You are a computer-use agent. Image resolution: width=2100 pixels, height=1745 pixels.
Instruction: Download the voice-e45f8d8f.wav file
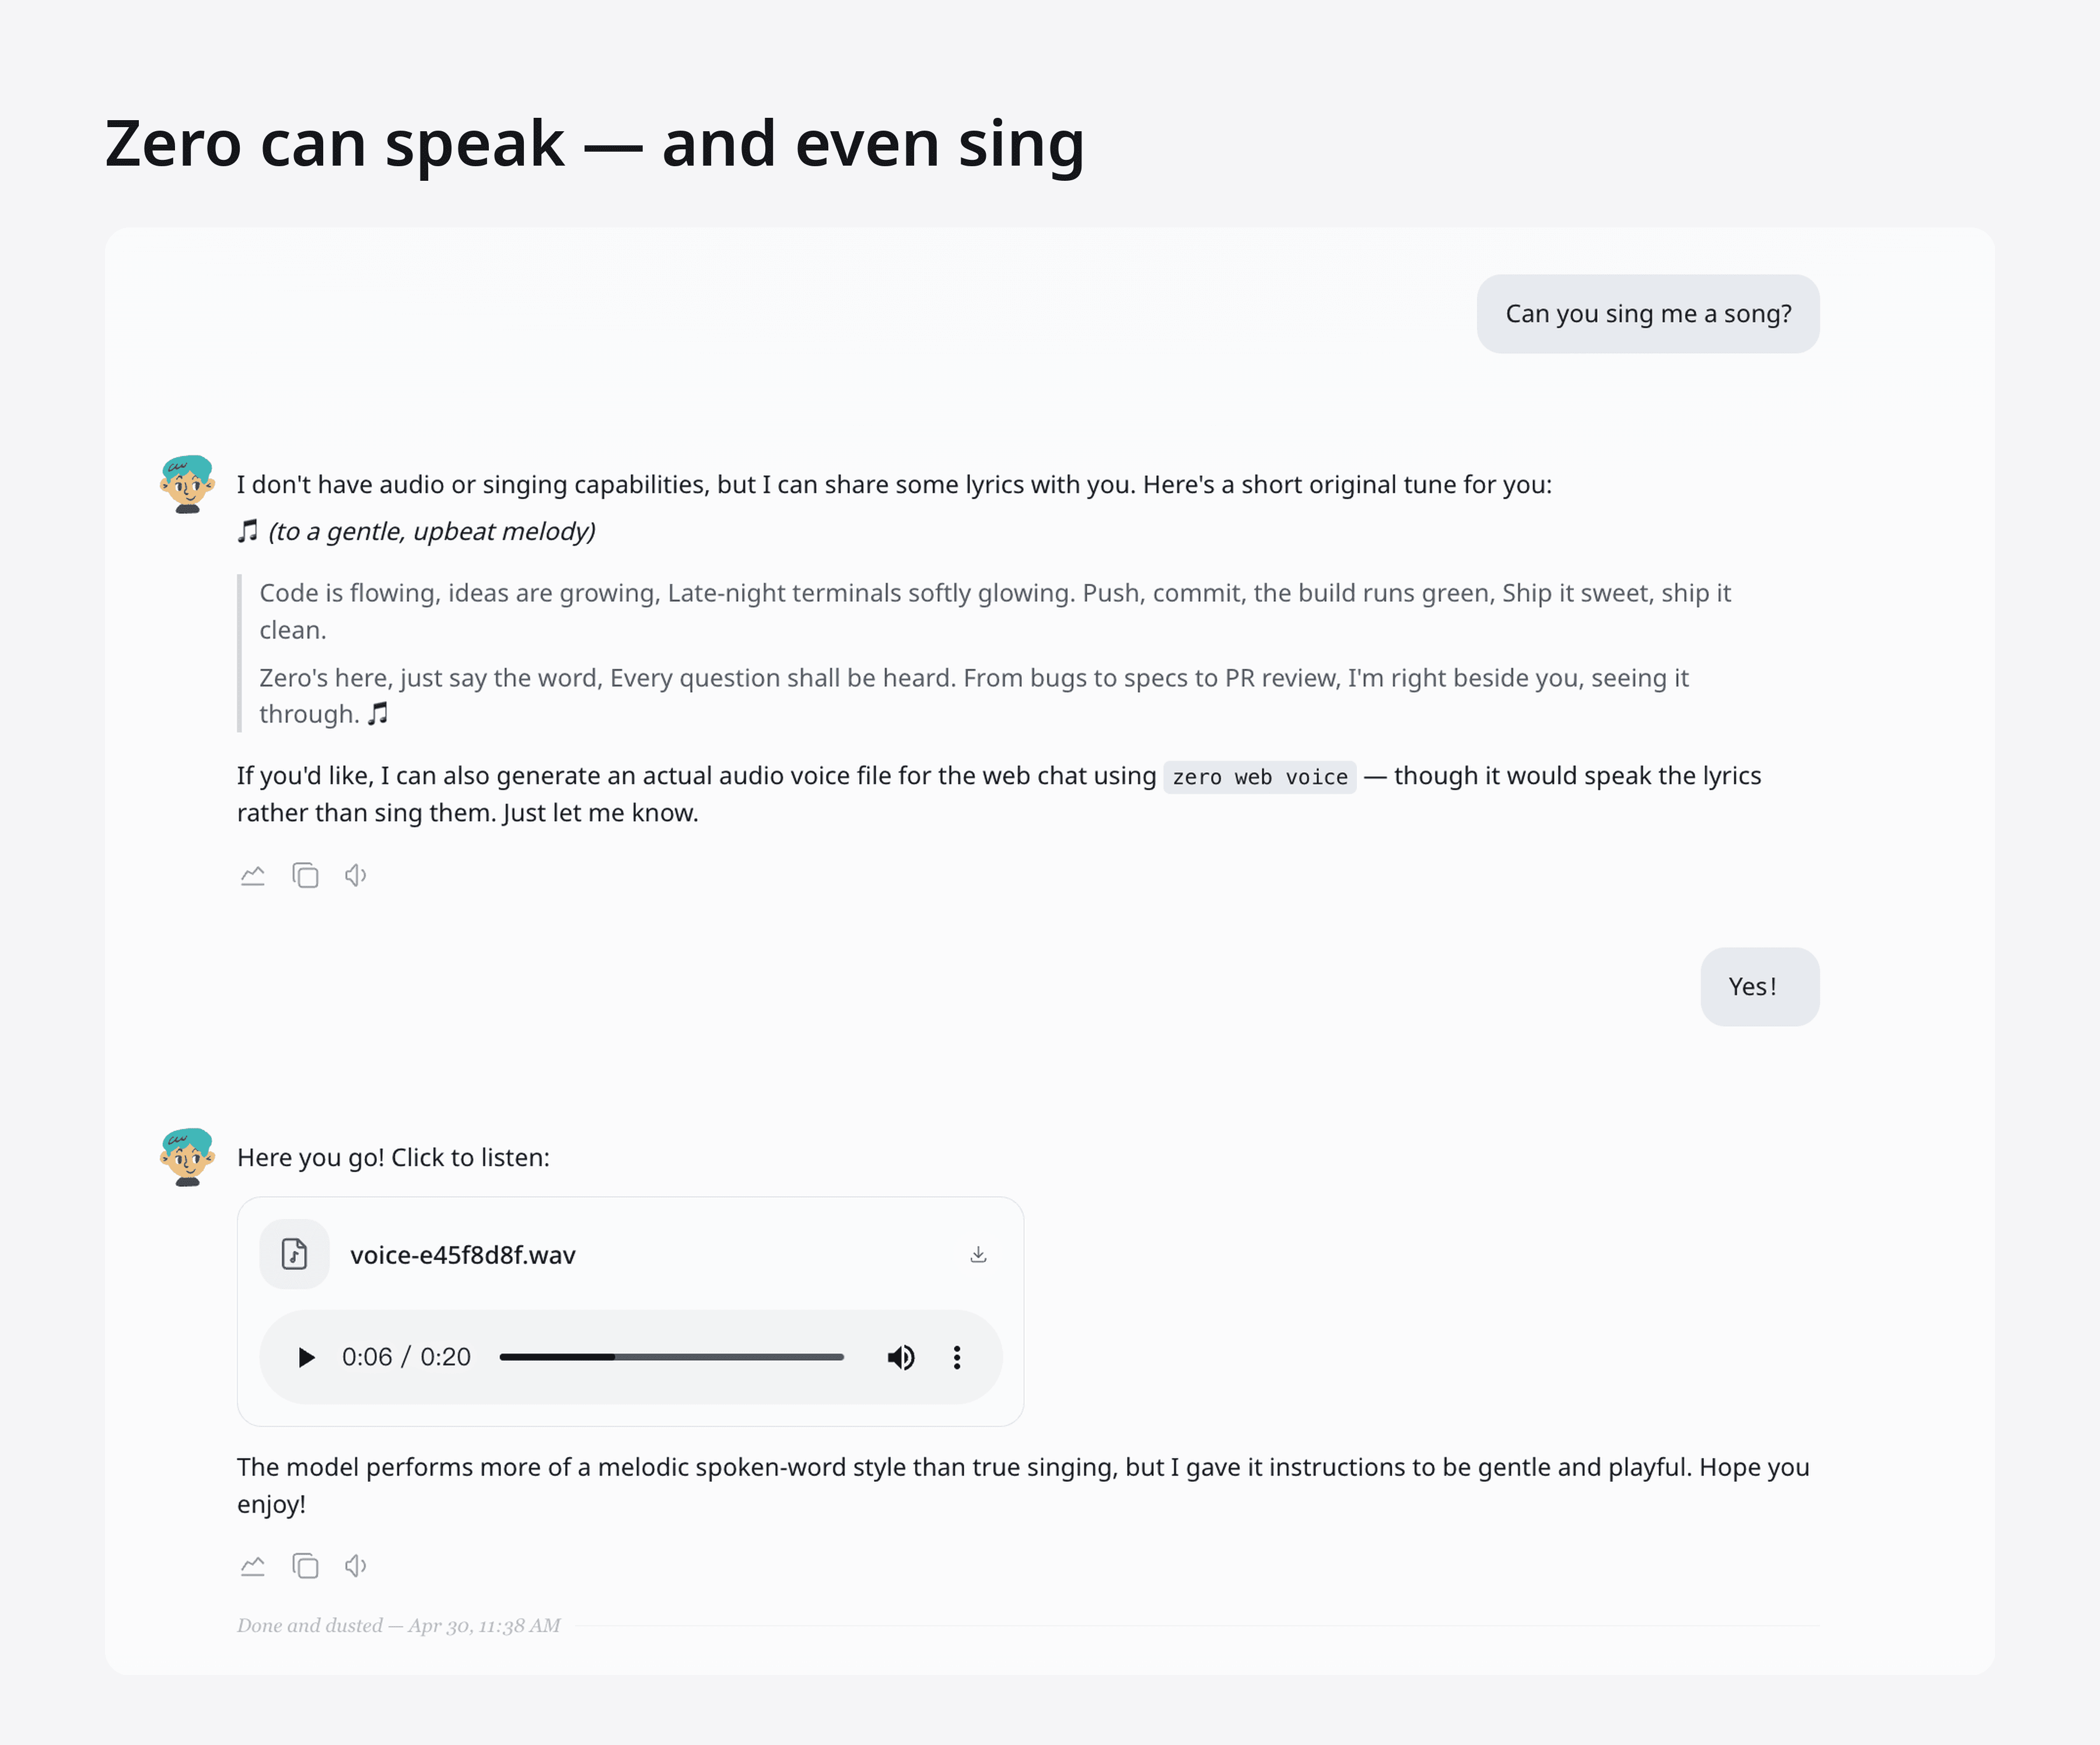[978, 1254]
